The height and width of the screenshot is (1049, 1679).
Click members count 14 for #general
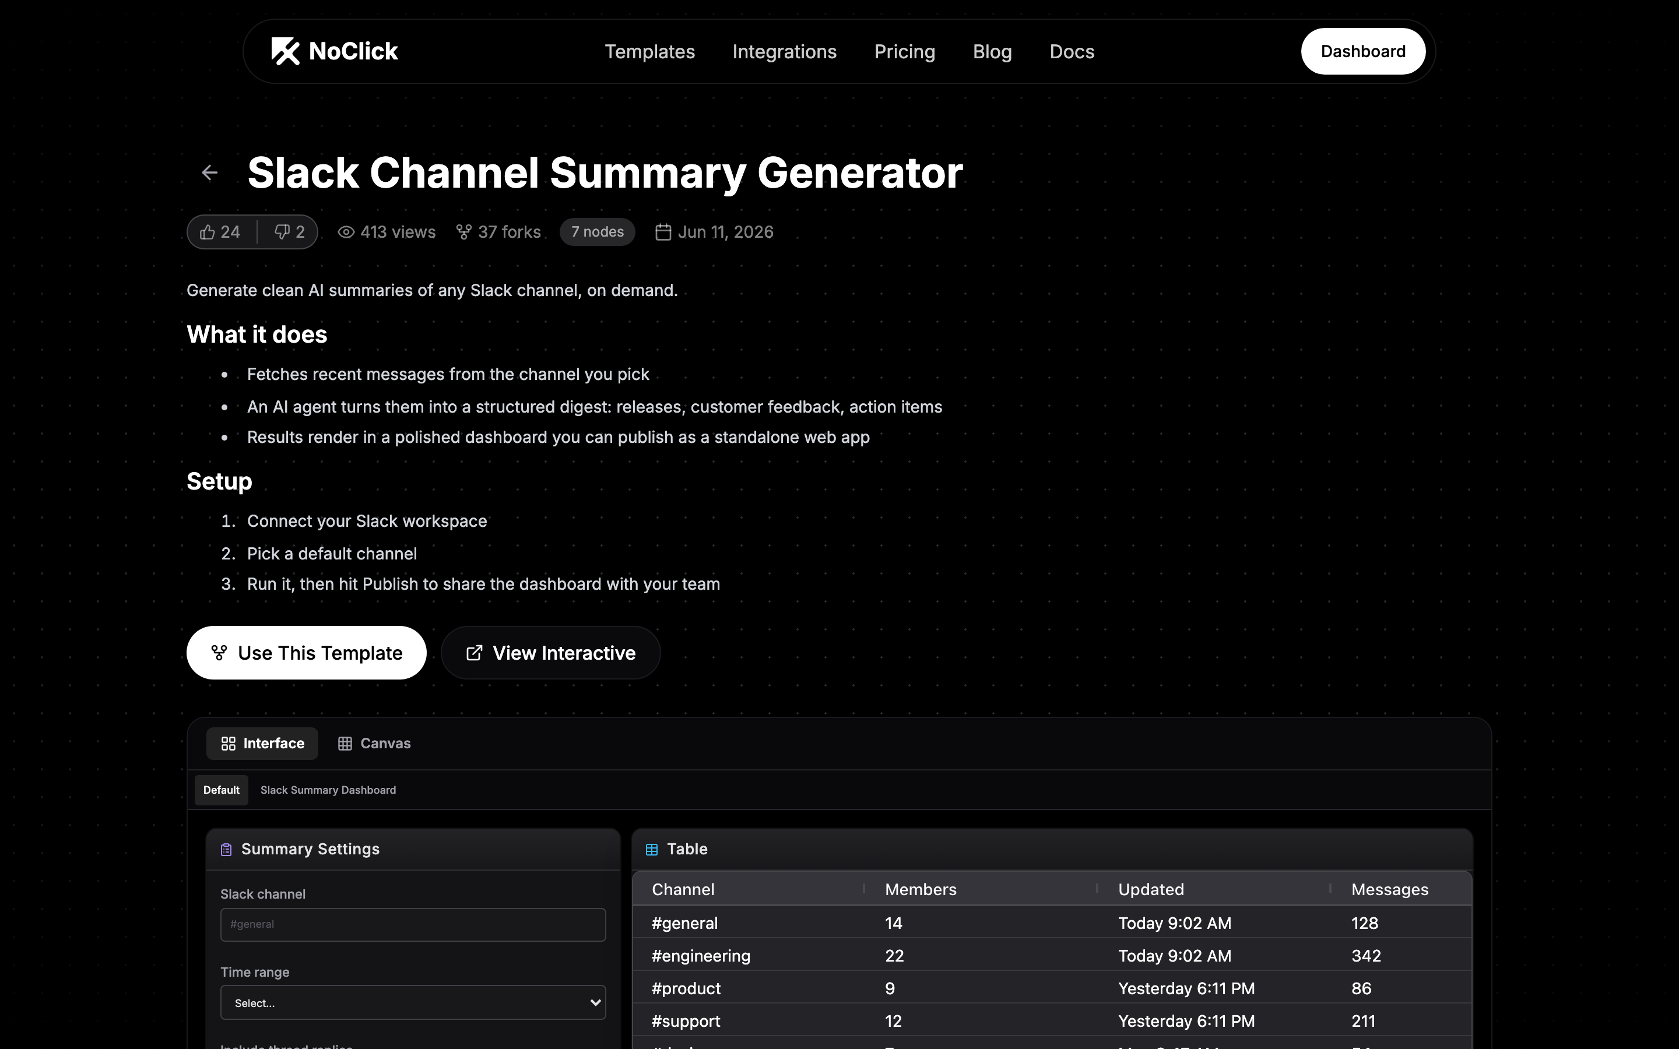coord(894,924)
